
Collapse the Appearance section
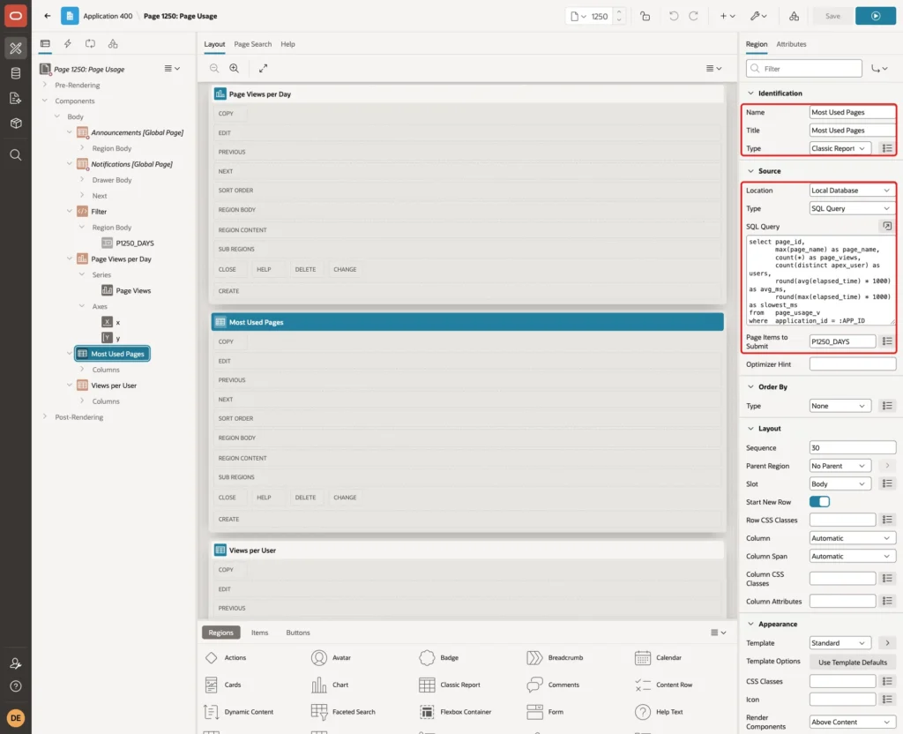click(x=750, y=624)
